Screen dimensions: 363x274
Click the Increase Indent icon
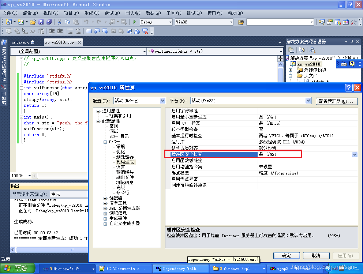point(60,31)
